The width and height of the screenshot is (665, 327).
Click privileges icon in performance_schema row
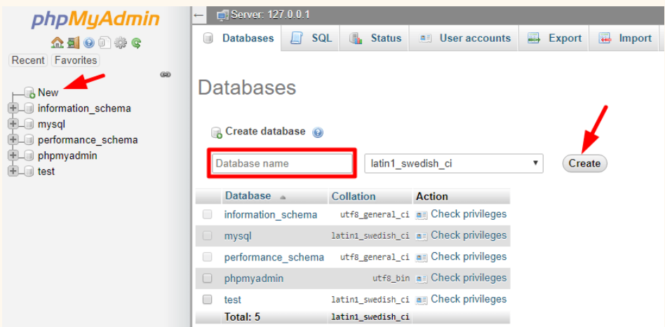(421, 257)
